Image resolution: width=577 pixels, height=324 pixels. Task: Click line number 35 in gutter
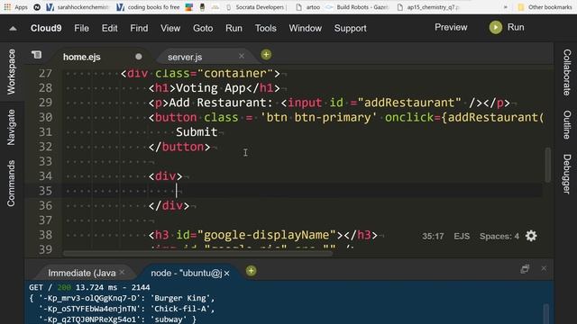tap(45, 191)
